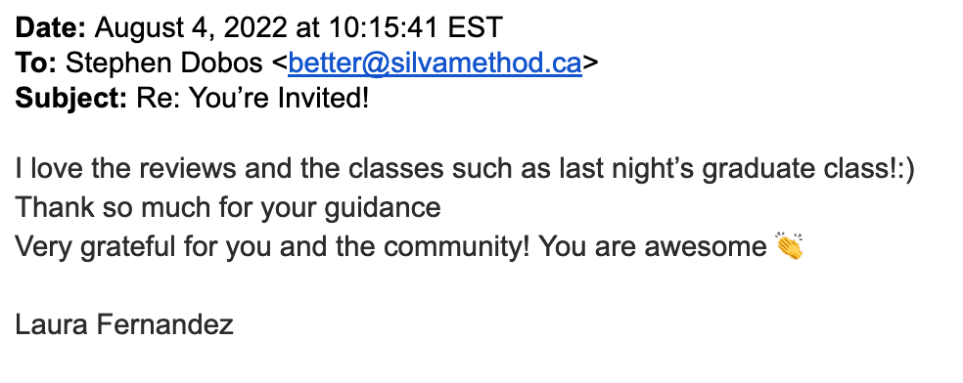Select the bold Subject: label
963x383 pixels.
click(71, 99)
